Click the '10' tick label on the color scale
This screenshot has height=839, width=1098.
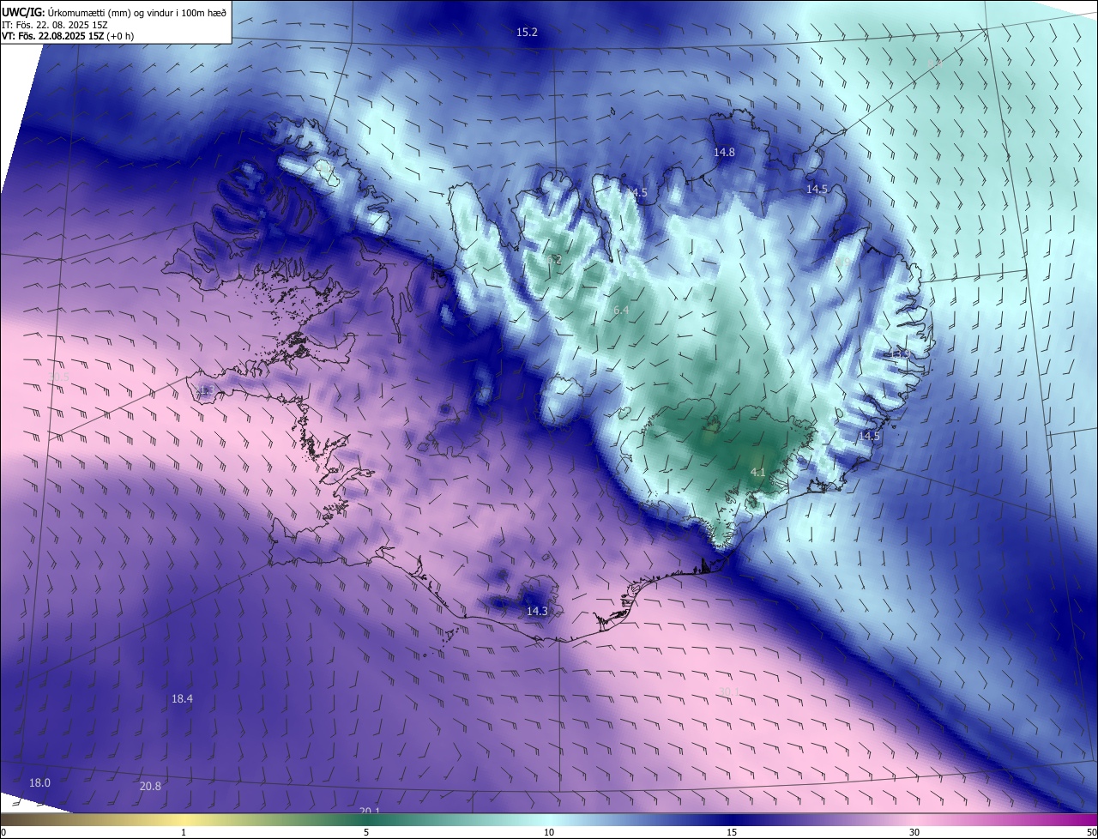point(549,832)
